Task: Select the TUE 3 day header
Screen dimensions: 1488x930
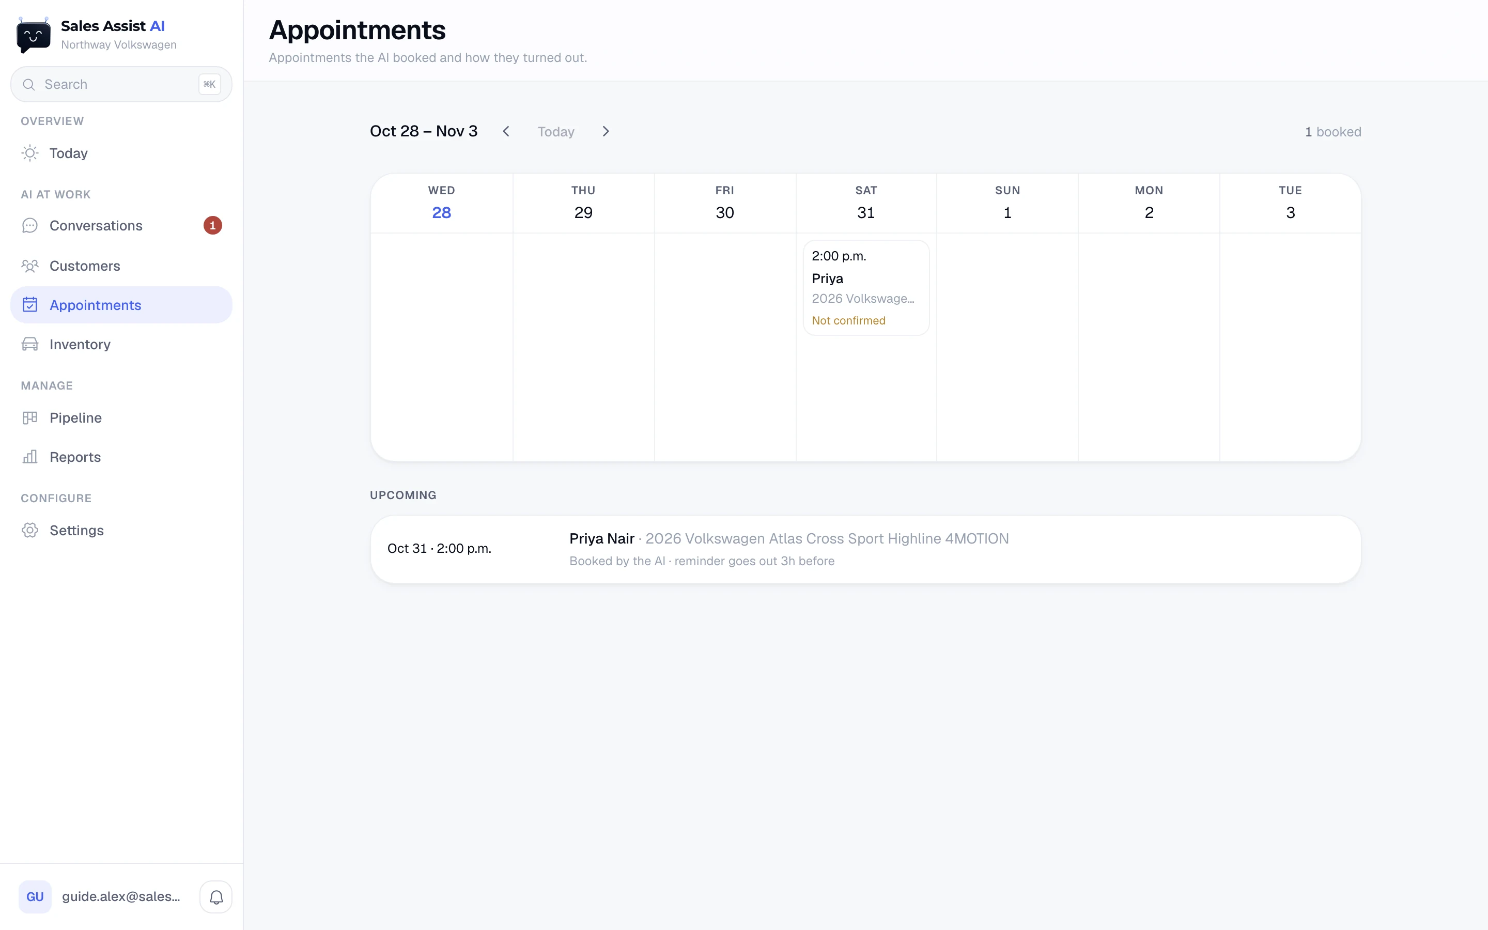Action: [1291, 203]
